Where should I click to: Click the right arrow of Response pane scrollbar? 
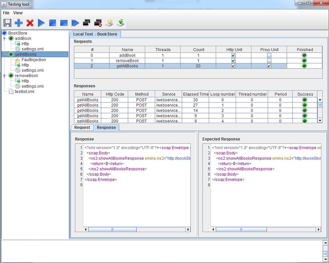point(188,229)
